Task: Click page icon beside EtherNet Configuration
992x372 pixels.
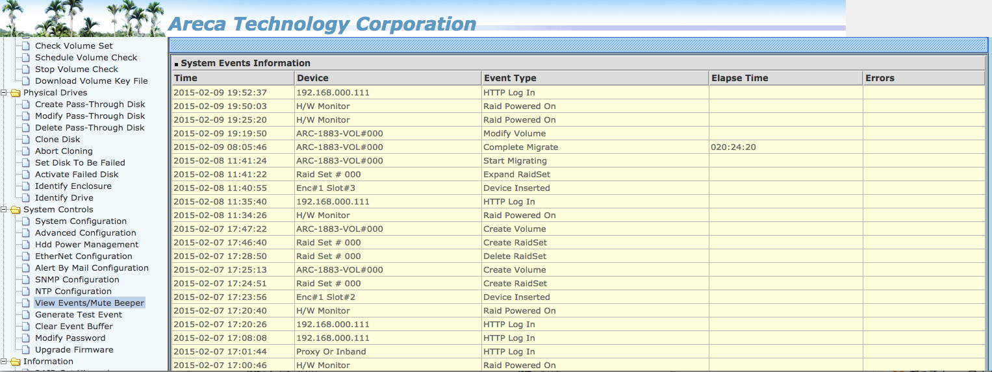Action: tap(26, 256)
